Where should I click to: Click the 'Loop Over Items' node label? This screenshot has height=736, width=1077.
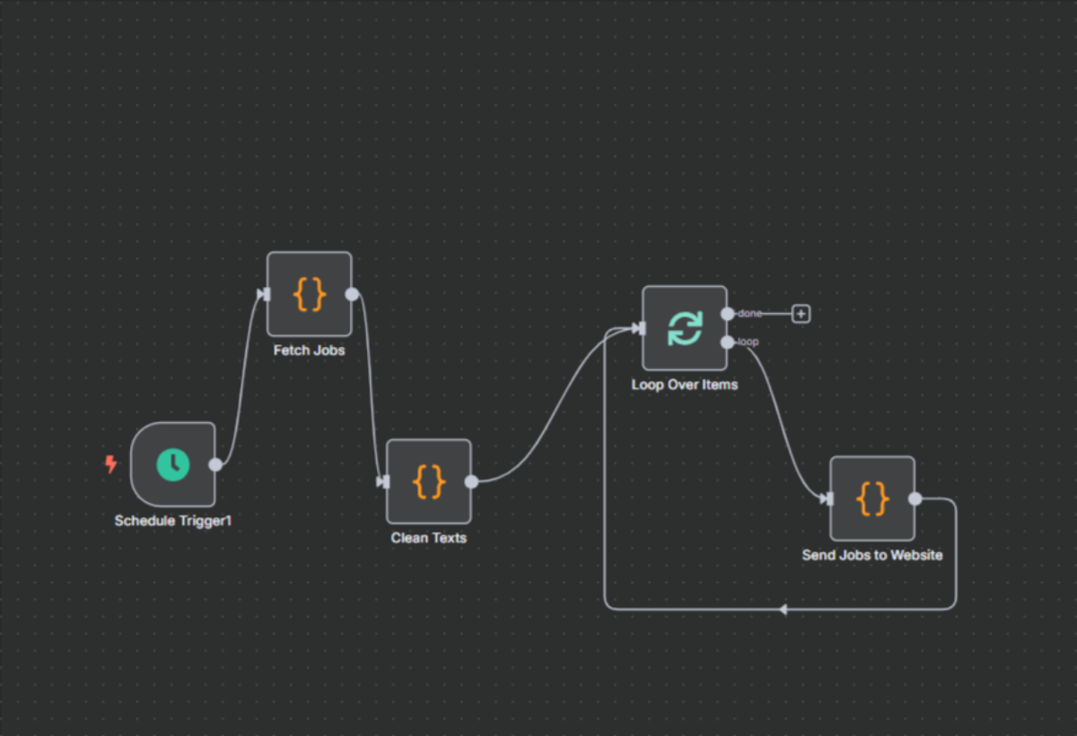pos(685,385)
